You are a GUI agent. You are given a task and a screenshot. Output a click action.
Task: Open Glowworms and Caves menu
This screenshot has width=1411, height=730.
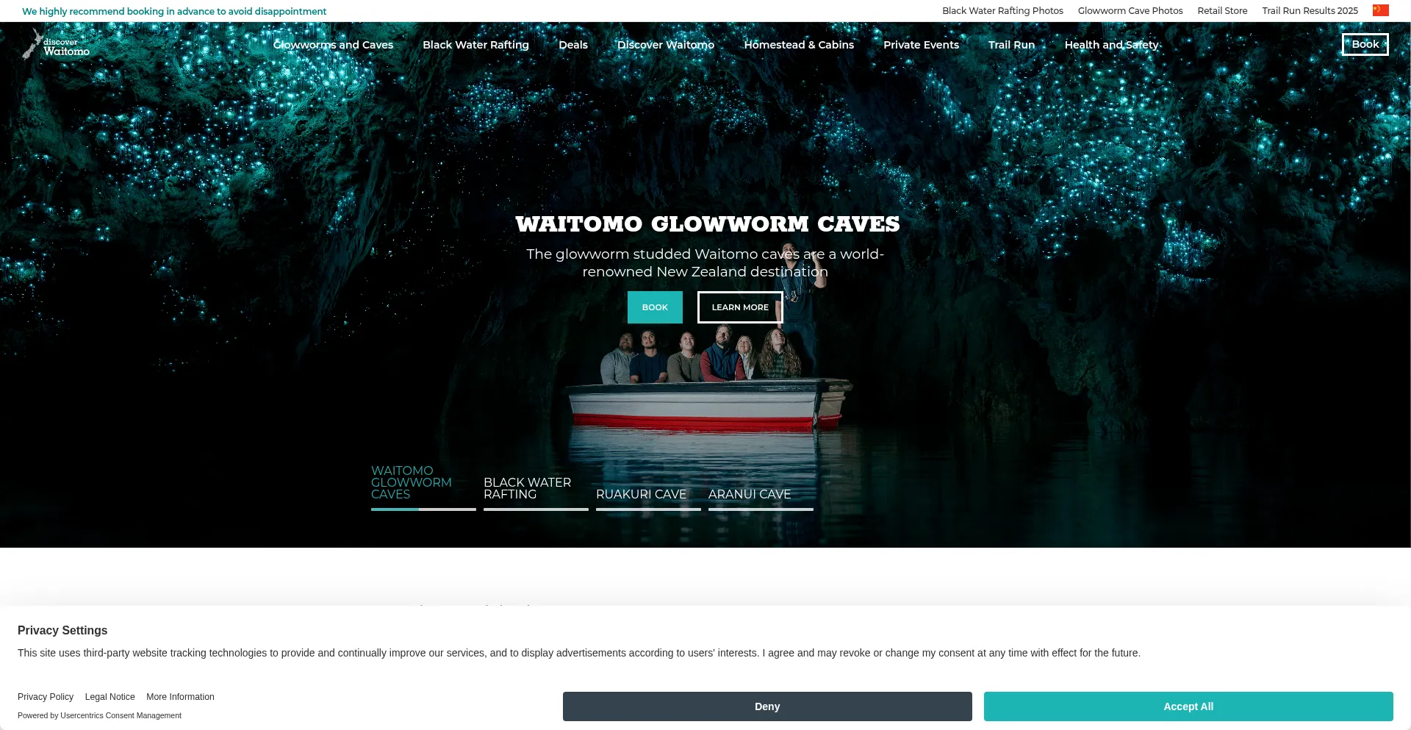click(x=333, y=45)
